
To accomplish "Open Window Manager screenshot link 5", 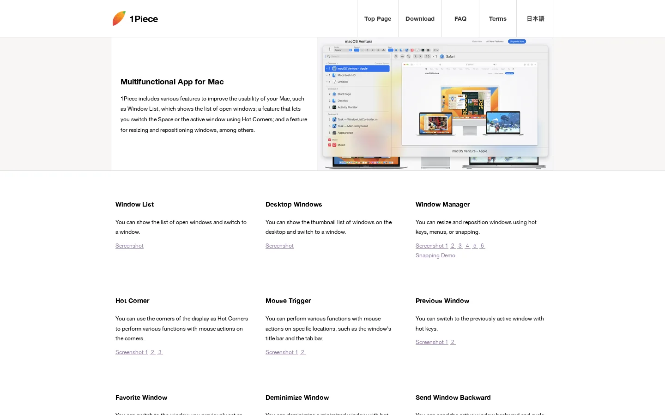I will coord(475,246).
